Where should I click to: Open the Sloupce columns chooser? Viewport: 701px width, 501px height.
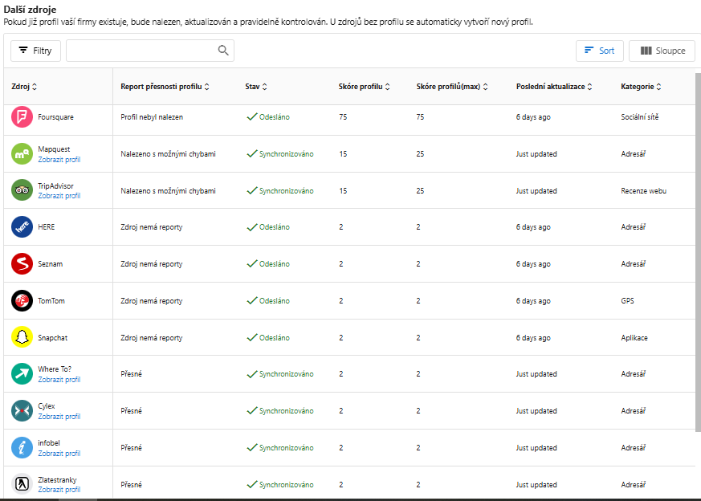pyautogui.click(x=662, y=51)
